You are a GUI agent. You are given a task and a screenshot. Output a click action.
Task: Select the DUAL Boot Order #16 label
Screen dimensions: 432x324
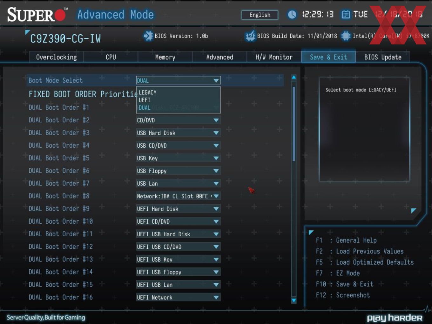(61, 297)
